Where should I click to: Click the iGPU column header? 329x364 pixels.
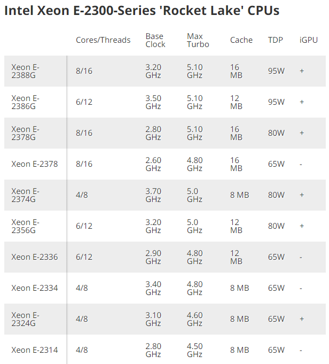pyautogui.click(x=309, y=40)
